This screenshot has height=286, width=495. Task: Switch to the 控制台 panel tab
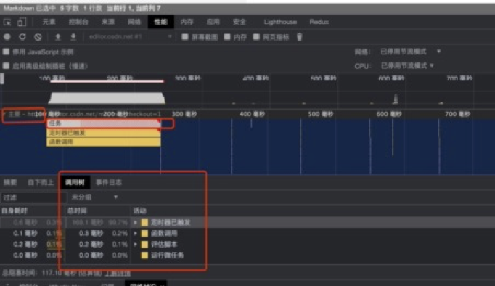tap(78, 22)
